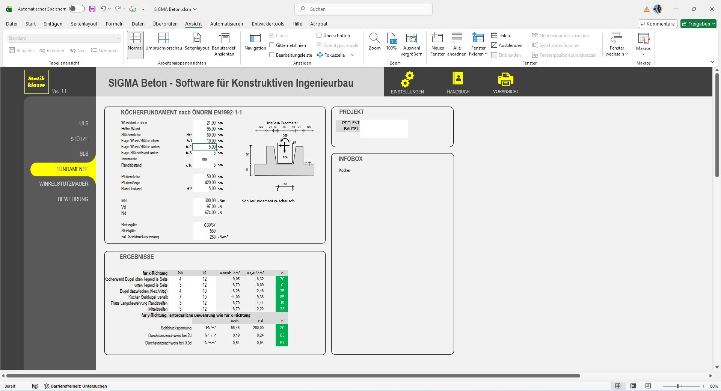The image size is (721, 391).
Task: Click the Freigeben button
Action: click(698, 24)
